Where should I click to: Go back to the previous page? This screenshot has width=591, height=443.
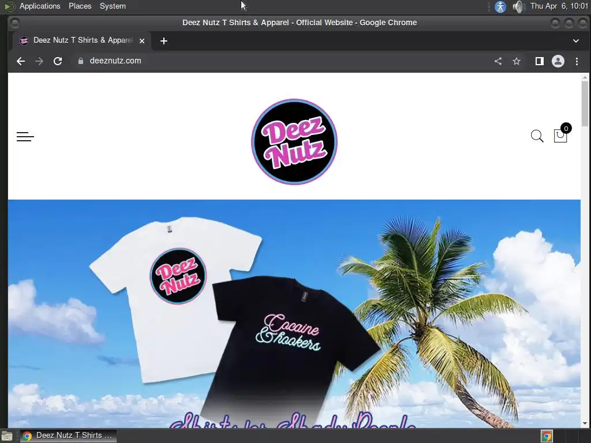(21, 61)
